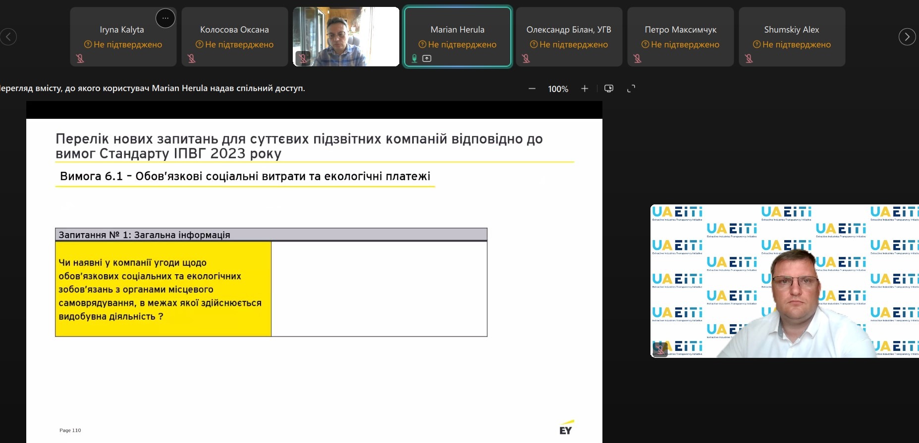Image resolution: width=919 pixels, height=443 pixels.
Task: Select the plaid-shirt participant video thumbnail
Action: point(346,37)
